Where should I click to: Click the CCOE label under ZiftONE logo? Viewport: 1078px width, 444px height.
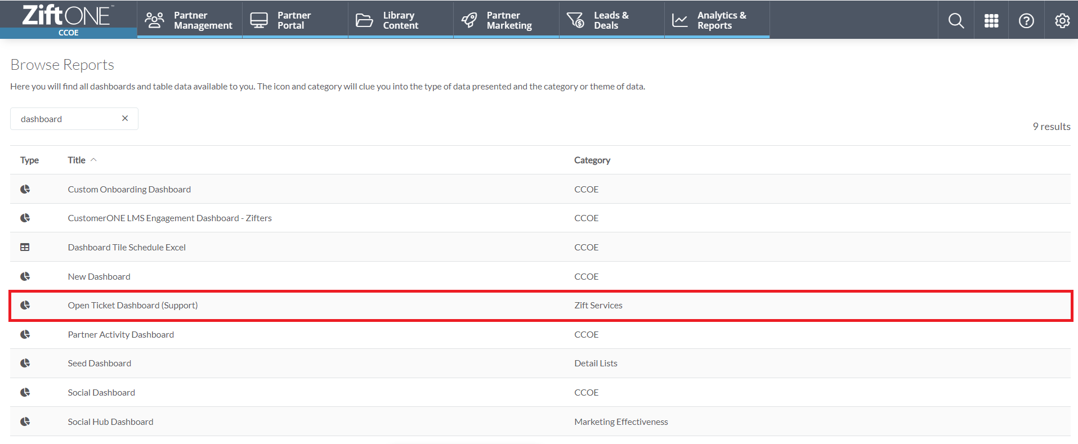[68, 33]
